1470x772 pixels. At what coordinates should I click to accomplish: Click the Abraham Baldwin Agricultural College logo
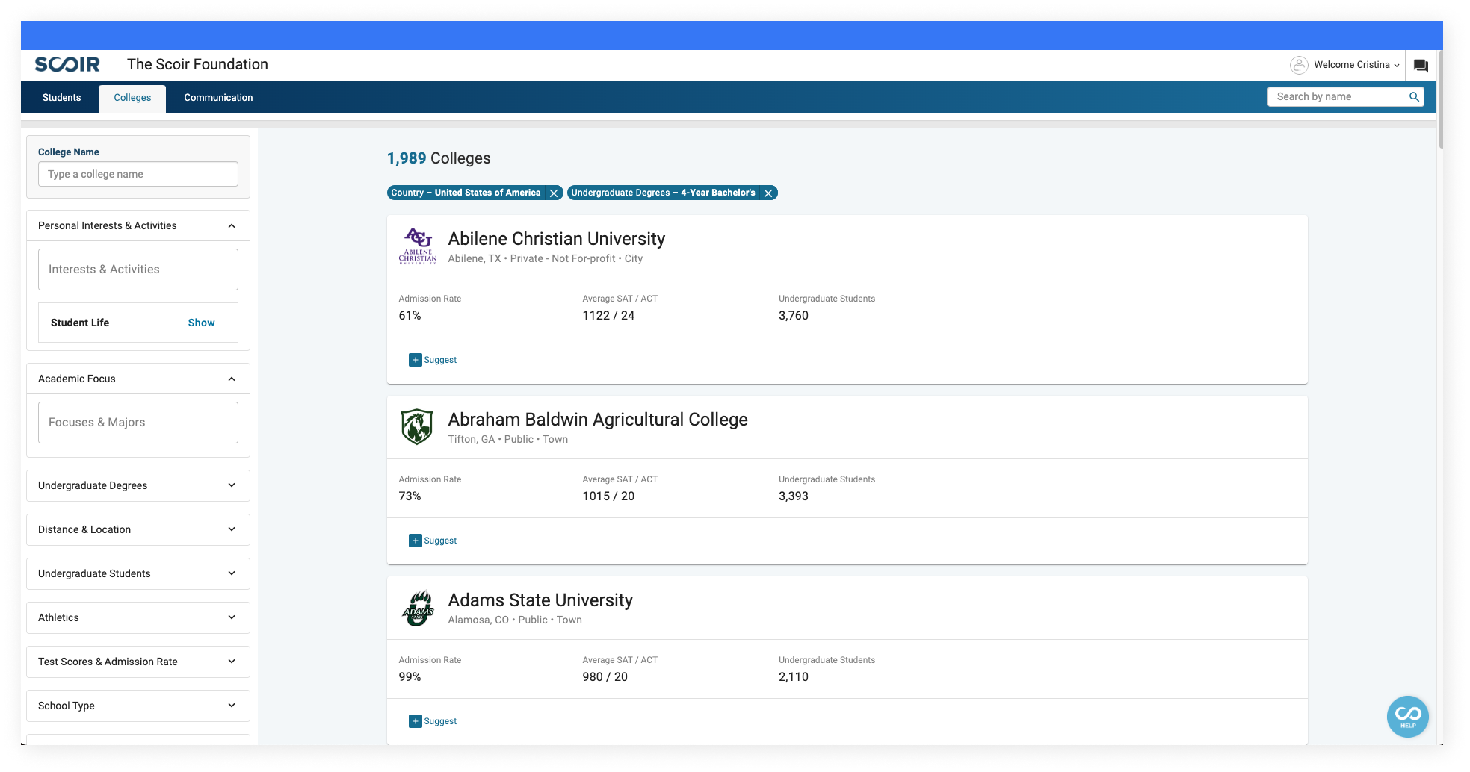[417, 426]
